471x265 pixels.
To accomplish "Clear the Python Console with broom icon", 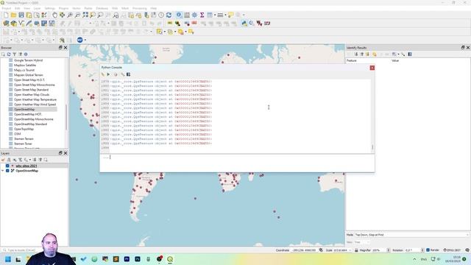I will tap(103, 74).
